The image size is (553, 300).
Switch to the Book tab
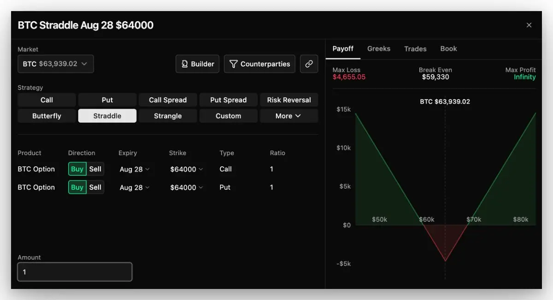coord(448,49)
